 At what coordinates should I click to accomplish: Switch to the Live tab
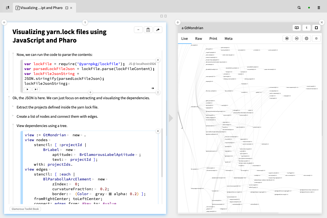tap(184, 39)
